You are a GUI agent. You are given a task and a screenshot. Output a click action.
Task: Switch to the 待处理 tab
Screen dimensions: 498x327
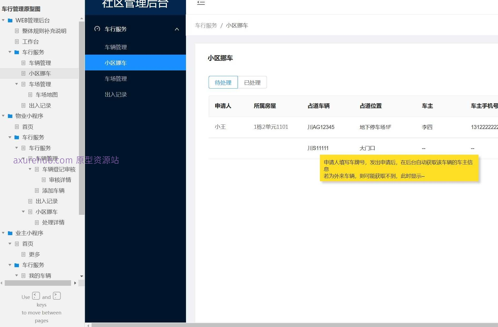pos(223,82)
